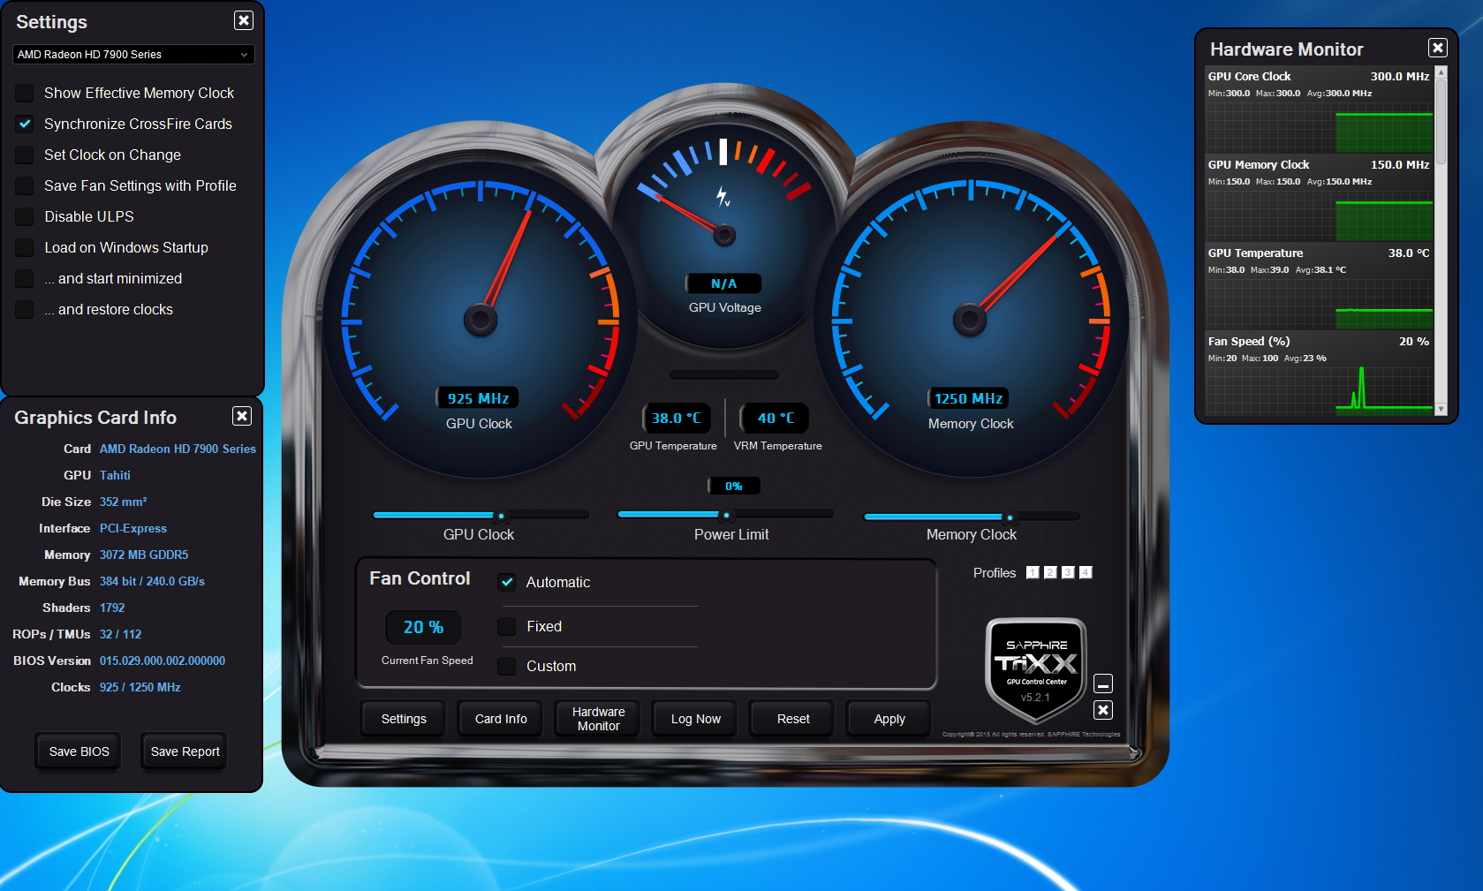1483x891 pixels.
Task: Enable Load on Windows Startup
Action: click(25, 247)
